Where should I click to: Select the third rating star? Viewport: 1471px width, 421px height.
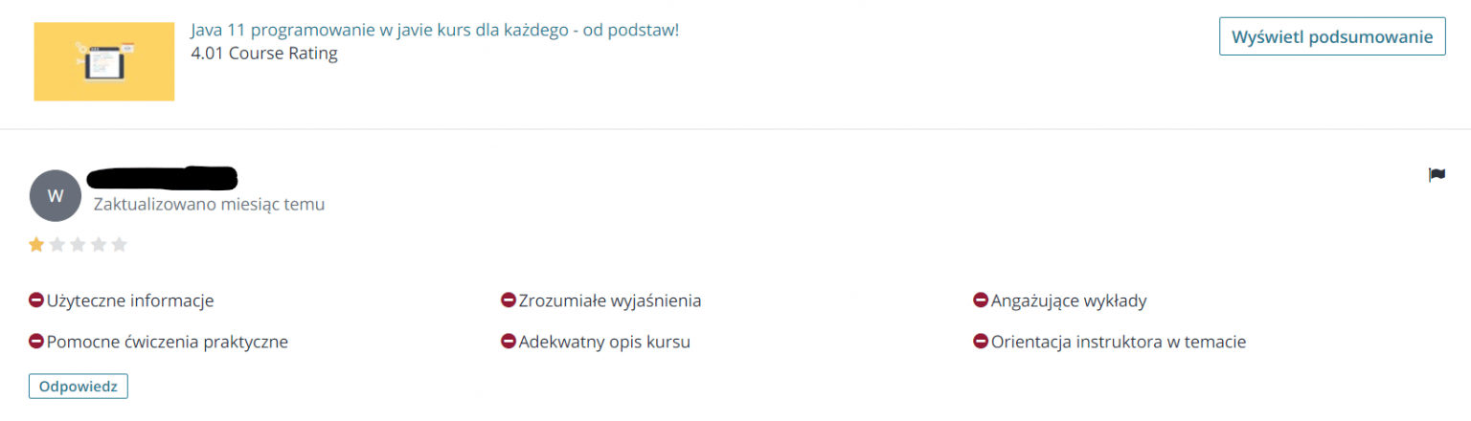(78, 245)
